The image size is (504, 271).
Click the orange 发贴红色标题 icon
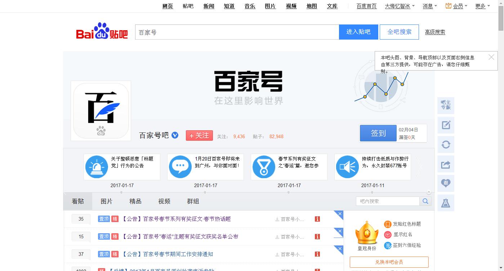point(388,224)
